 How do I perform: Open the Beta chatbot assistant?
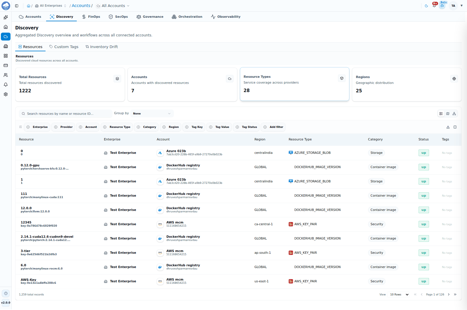click(442, 6)
